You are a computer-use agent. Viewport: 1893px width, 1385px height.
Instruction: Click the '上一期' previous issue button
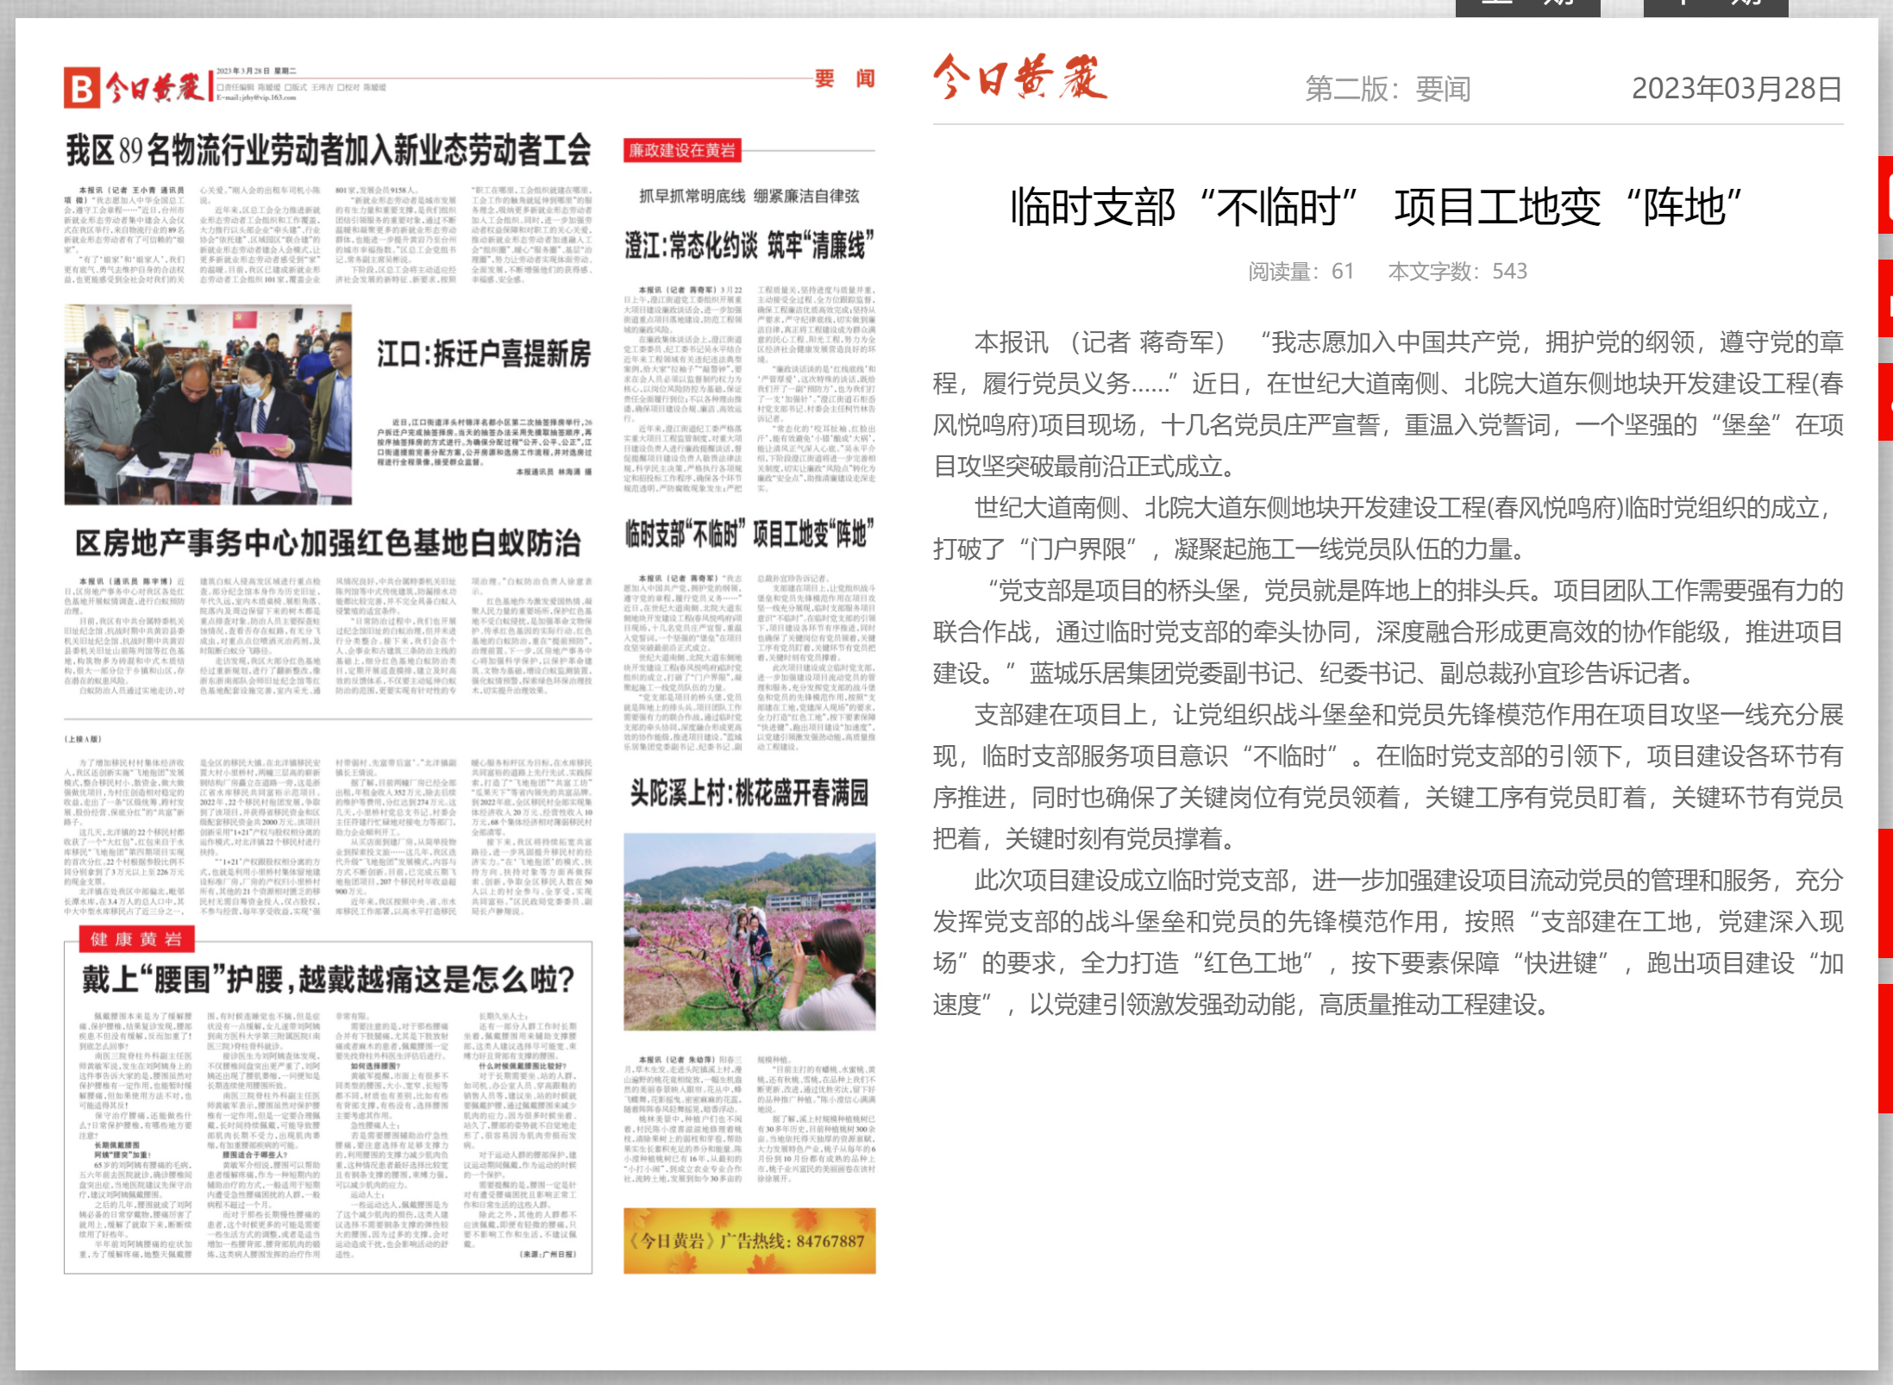click(1526, 7)
